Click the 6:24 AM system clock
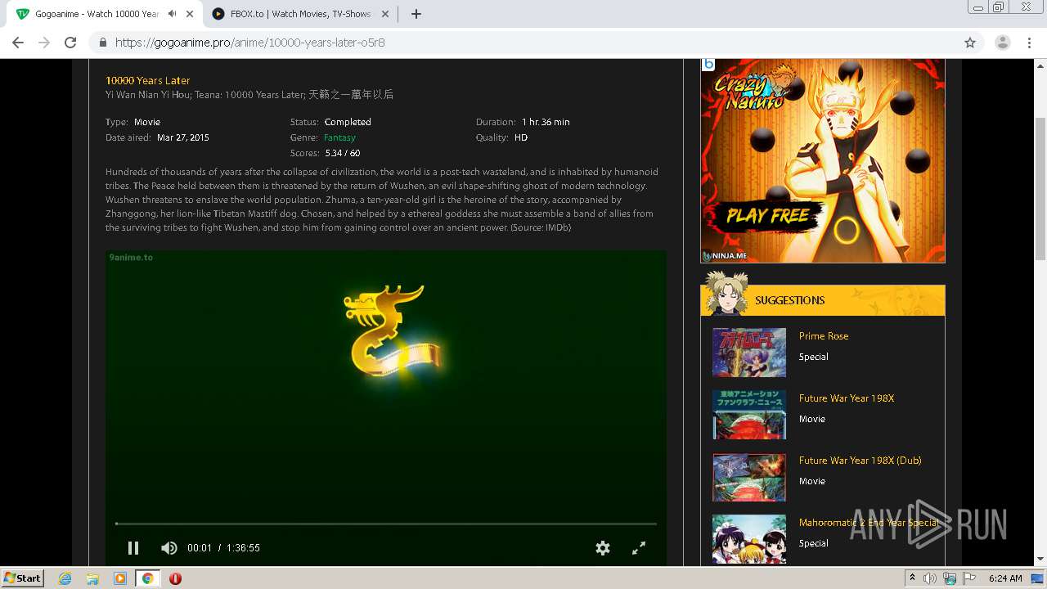The image size is (1047, 589). coord(1005,578)
